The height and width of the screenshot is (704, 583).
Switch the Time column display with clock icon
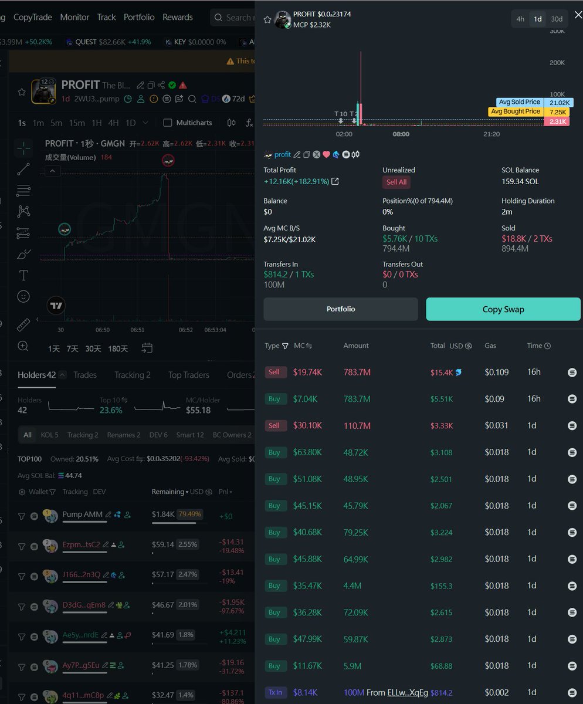pos(547,346)
